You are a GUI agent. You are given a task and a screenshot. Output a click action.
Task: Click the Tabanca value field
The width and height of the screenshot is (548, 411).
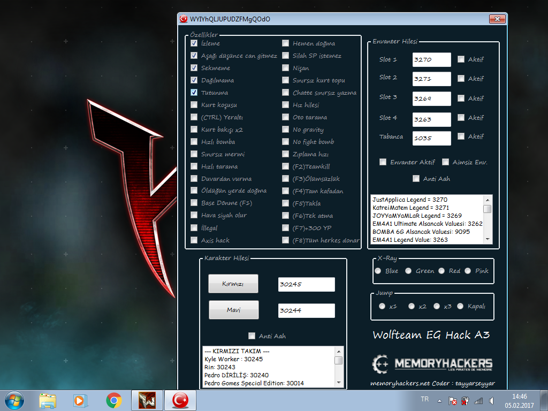tap(432, 138)
